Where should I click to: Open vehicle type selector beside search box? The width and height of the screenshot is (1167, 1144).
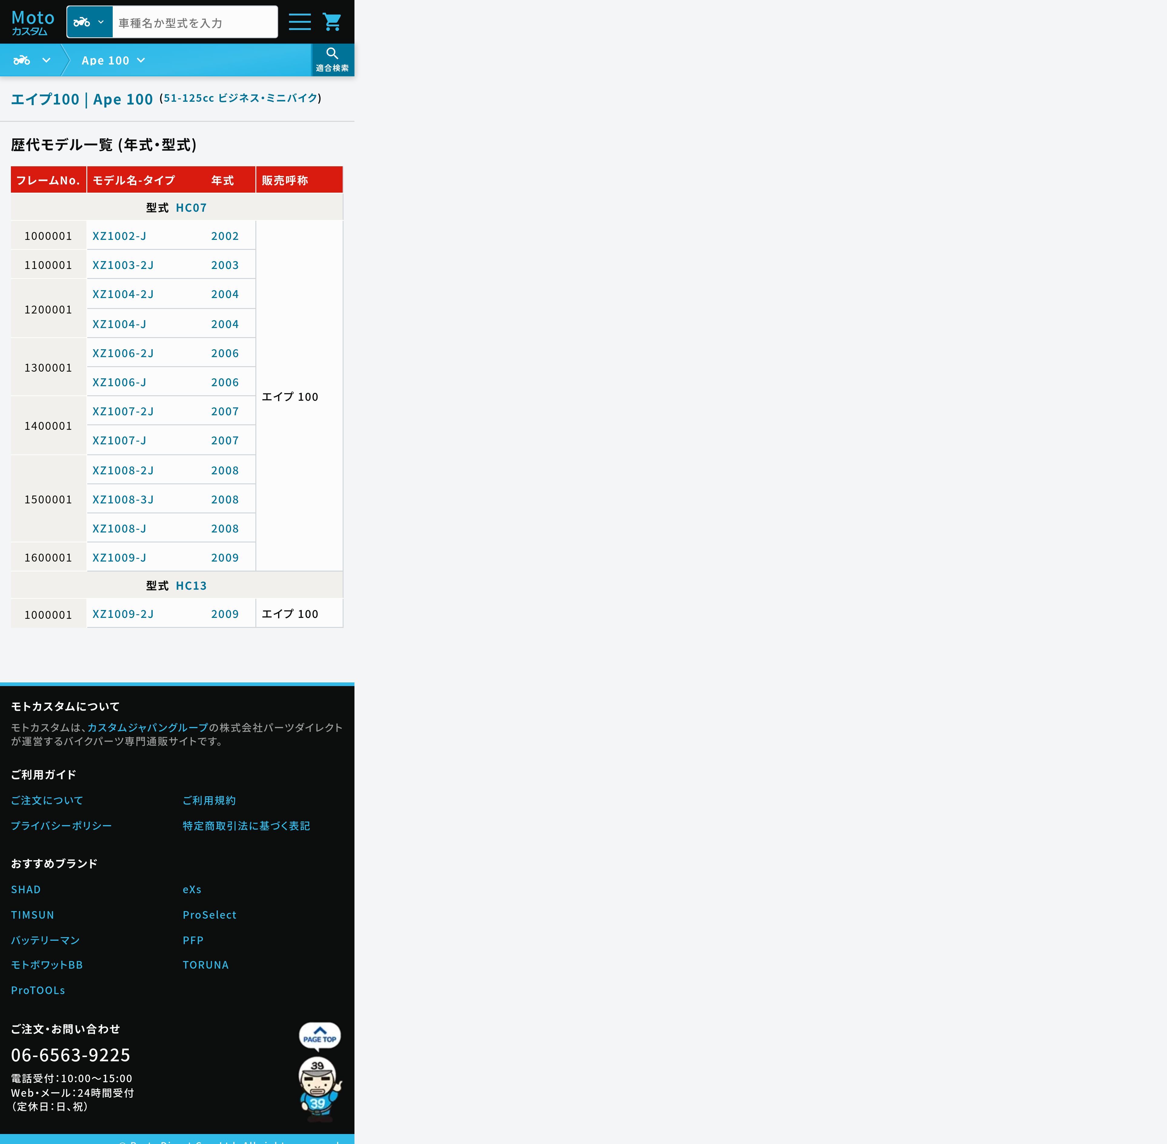coord(89,22)
